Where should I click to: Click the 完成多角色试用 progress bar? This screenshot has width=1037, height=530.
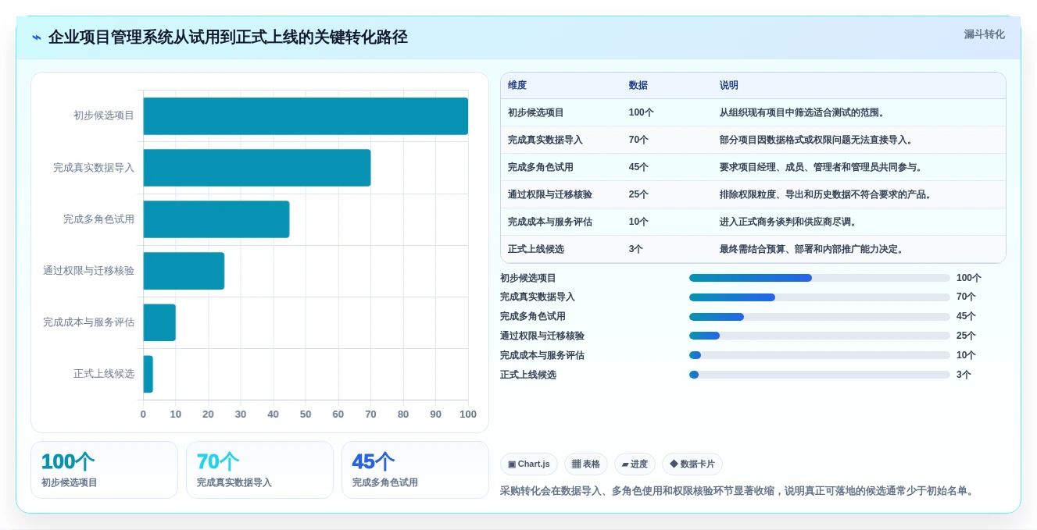coord(820,317)
